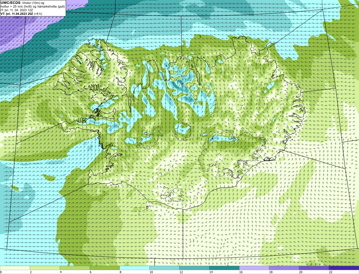Click the legend label '10'
359x274 pixels.
pyautogui.click(x=151, y=272)
